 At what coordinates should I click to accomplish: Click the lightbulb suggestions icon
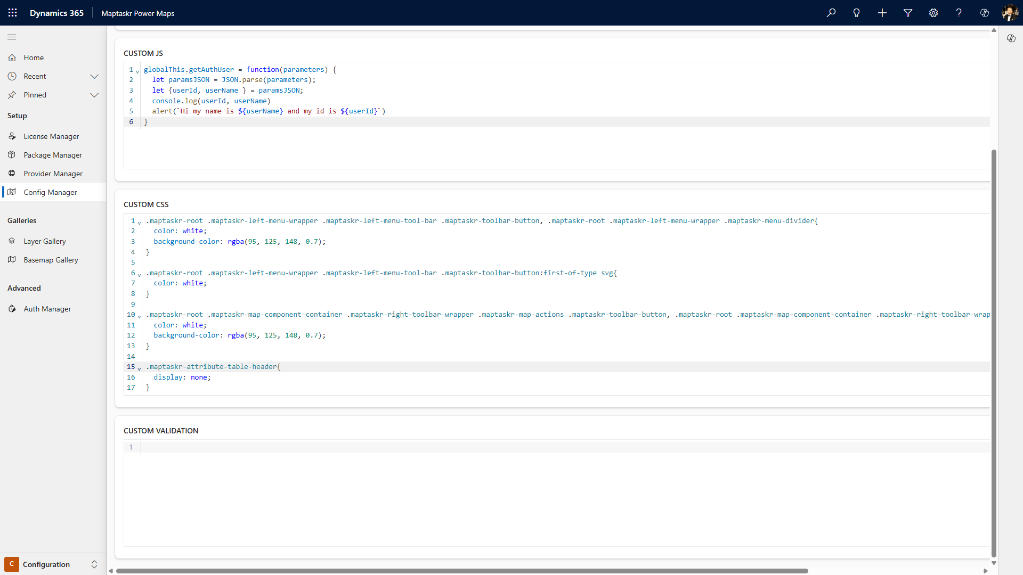click(x=856, y=13)
